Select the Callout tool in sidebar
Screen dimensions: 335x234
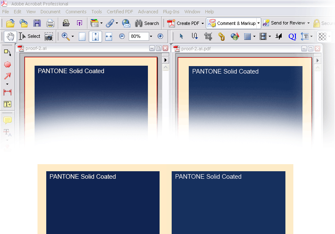[x=7, y=53]
